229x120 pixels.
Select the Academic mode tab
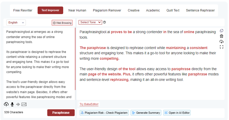point(153,10)
